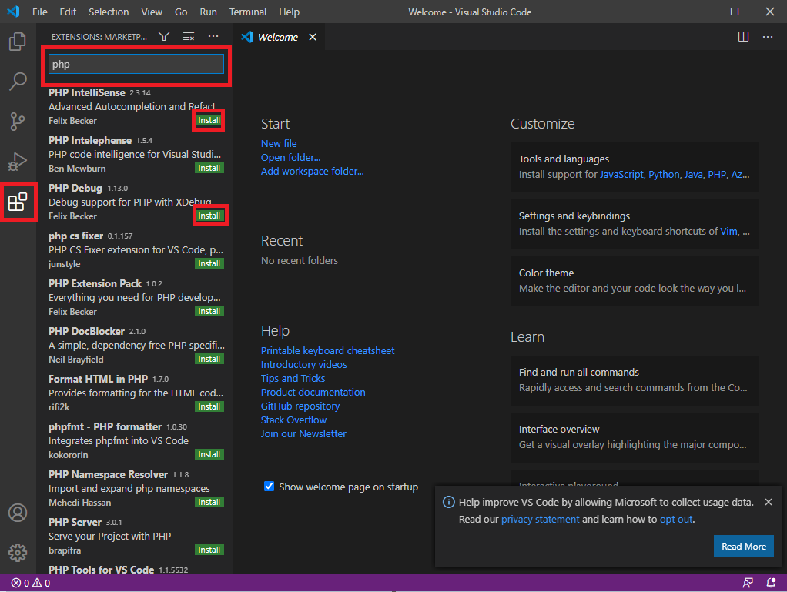Viewport: 787px width, 592px height.
Task: Open Stack Overflow link
Action: 293,420
